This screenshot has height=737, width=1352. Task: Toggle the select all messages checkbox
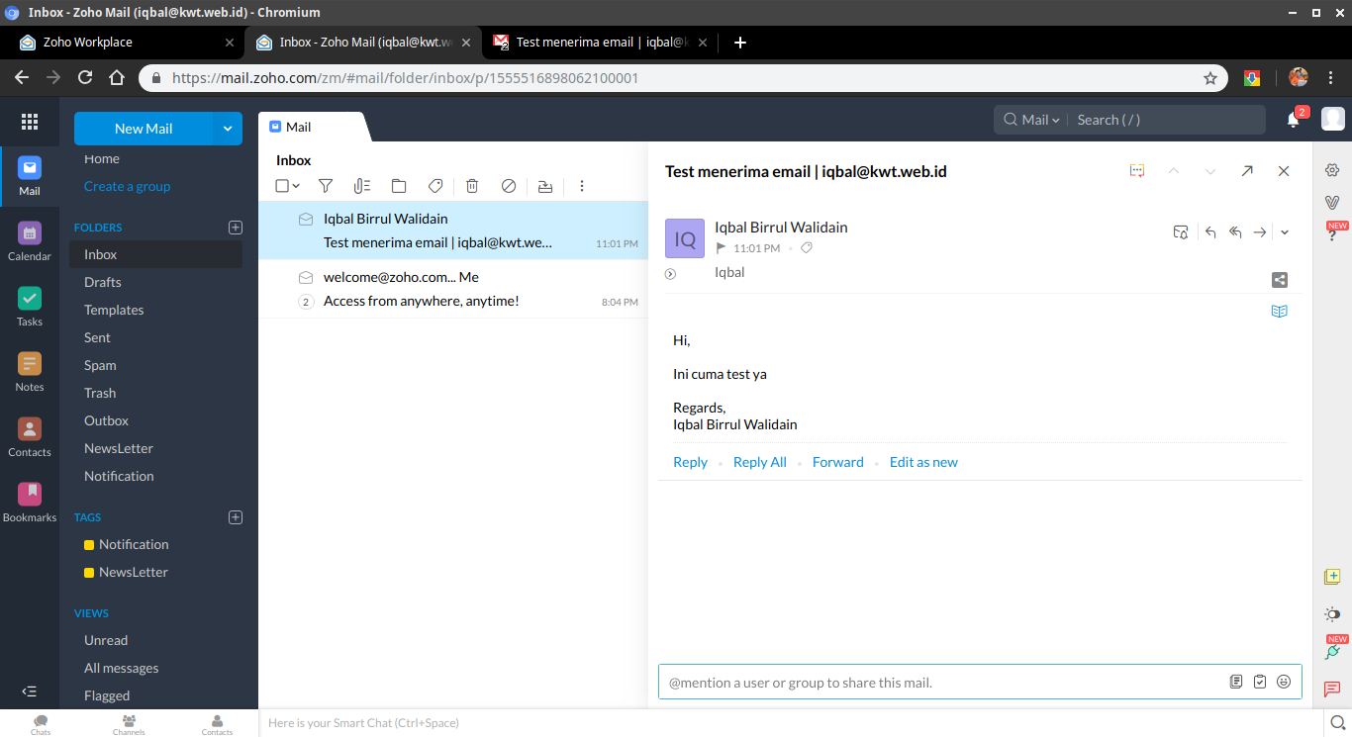tap(282, 186)
